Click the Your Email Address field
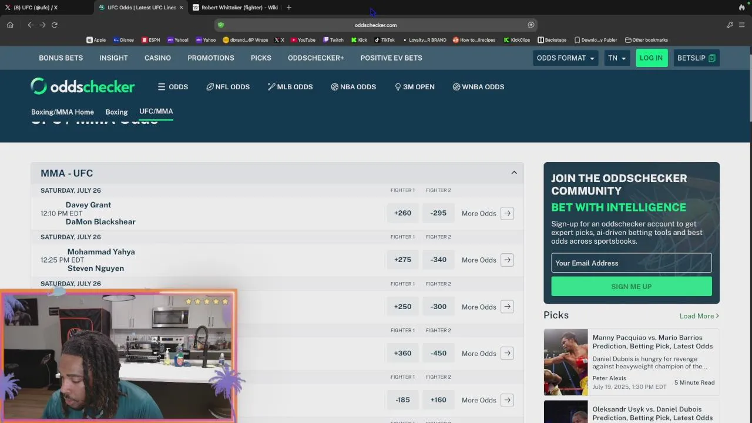 click(632, 263)
